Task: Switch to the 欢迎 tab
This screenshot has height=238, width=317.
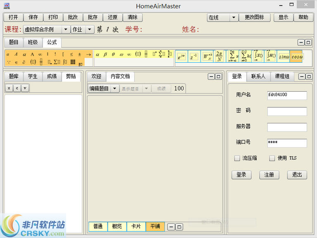Action: click(x=96, y=76)
